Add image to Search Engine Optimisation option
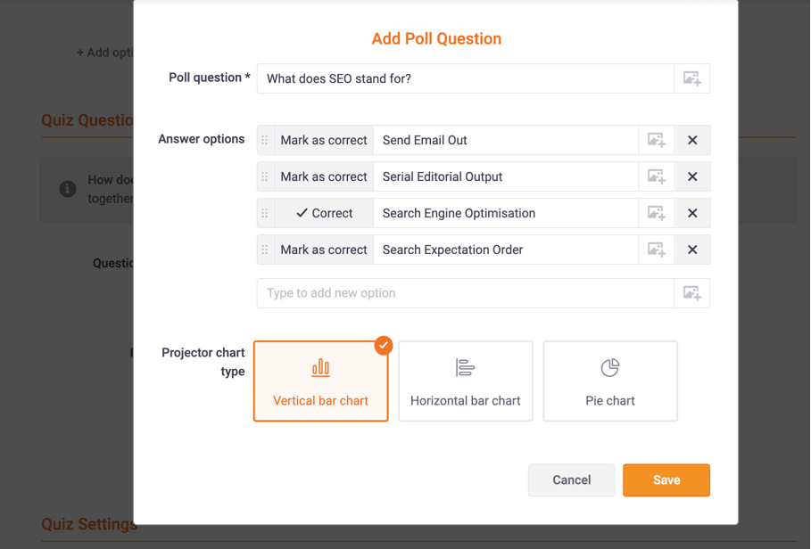The image size is (811, 549). point(657,213)
